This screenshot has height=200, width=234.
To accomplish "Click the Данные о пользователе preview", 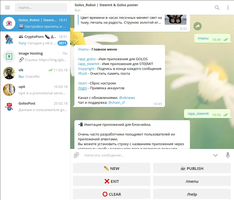I will tap(43, 110).
